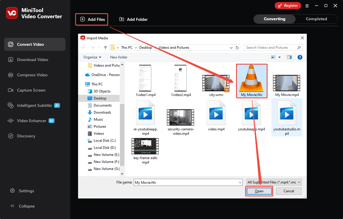343x219 pixels.
Task: Select New Volume (G:)
Action: 103,169
